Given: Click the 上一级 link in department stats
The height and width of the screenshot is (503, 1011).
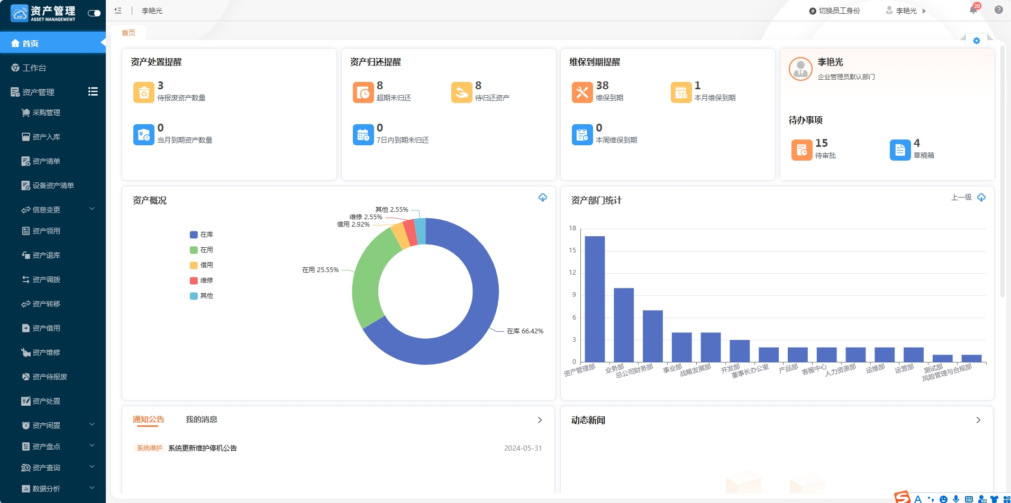Looking at the screenshot, I should coord(961,198).
